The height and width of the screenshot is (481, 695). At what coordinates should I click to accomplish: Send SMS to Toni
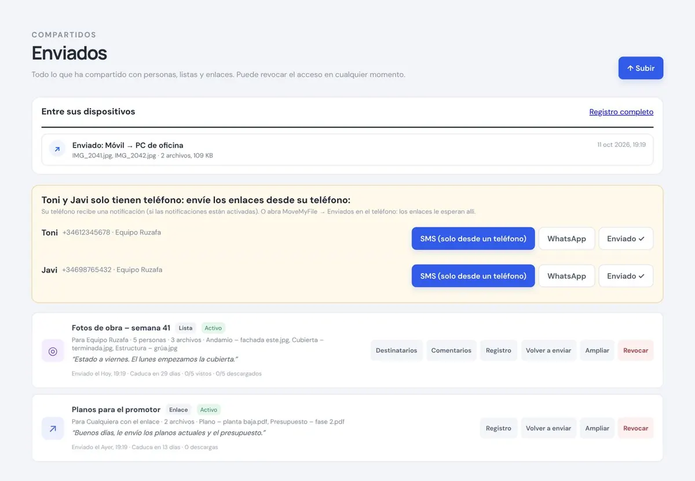tap(473, 238)
